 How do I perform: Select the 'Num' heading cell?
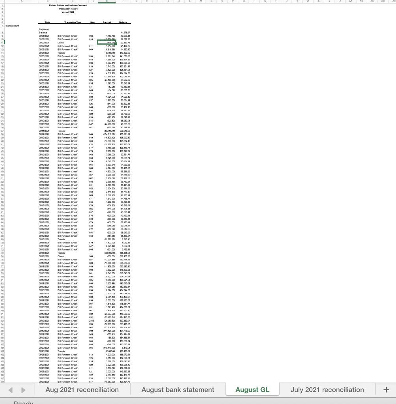(93, 22)
